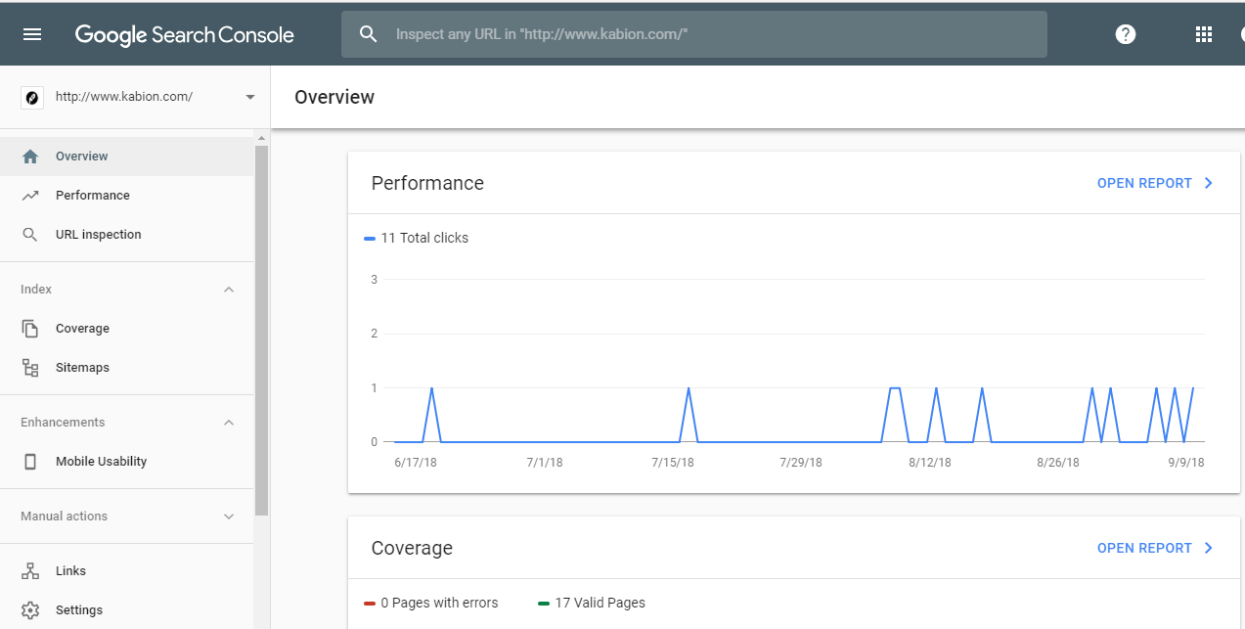Expand the Manual actions section
Image resolution: width=1245 pixels, height=629 pixels.
pos(229,517)
